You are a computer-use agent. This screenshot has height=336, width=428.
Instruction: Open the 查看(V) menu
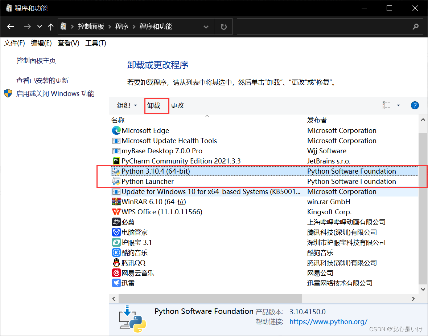(69, 43)
